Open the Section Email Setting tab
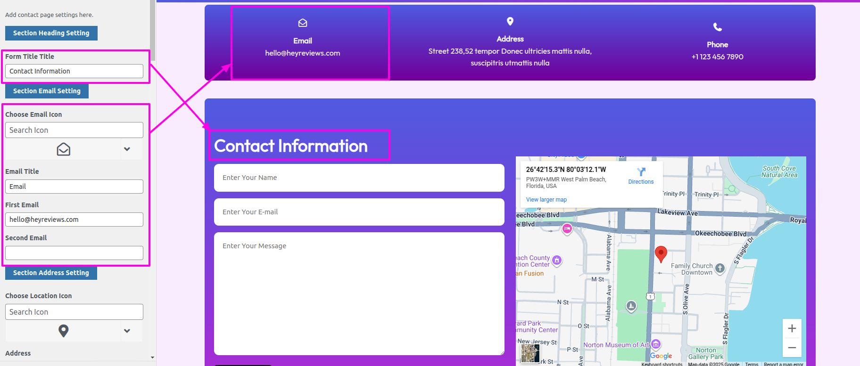 tap(47, 91)
